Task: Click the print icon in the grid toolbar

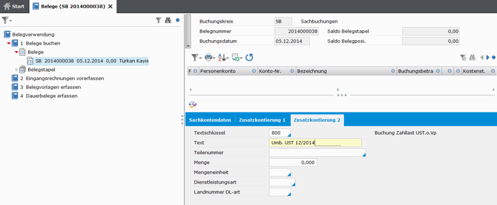Action: click(x=209, y=57)
